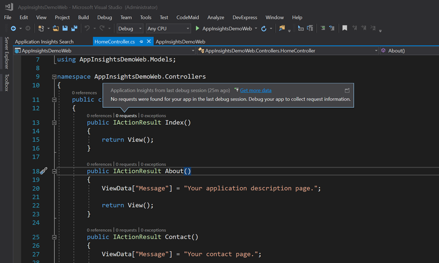439x263 pixels.
Task: Pin the HomeController.cs tab
Action: point(141,41)
